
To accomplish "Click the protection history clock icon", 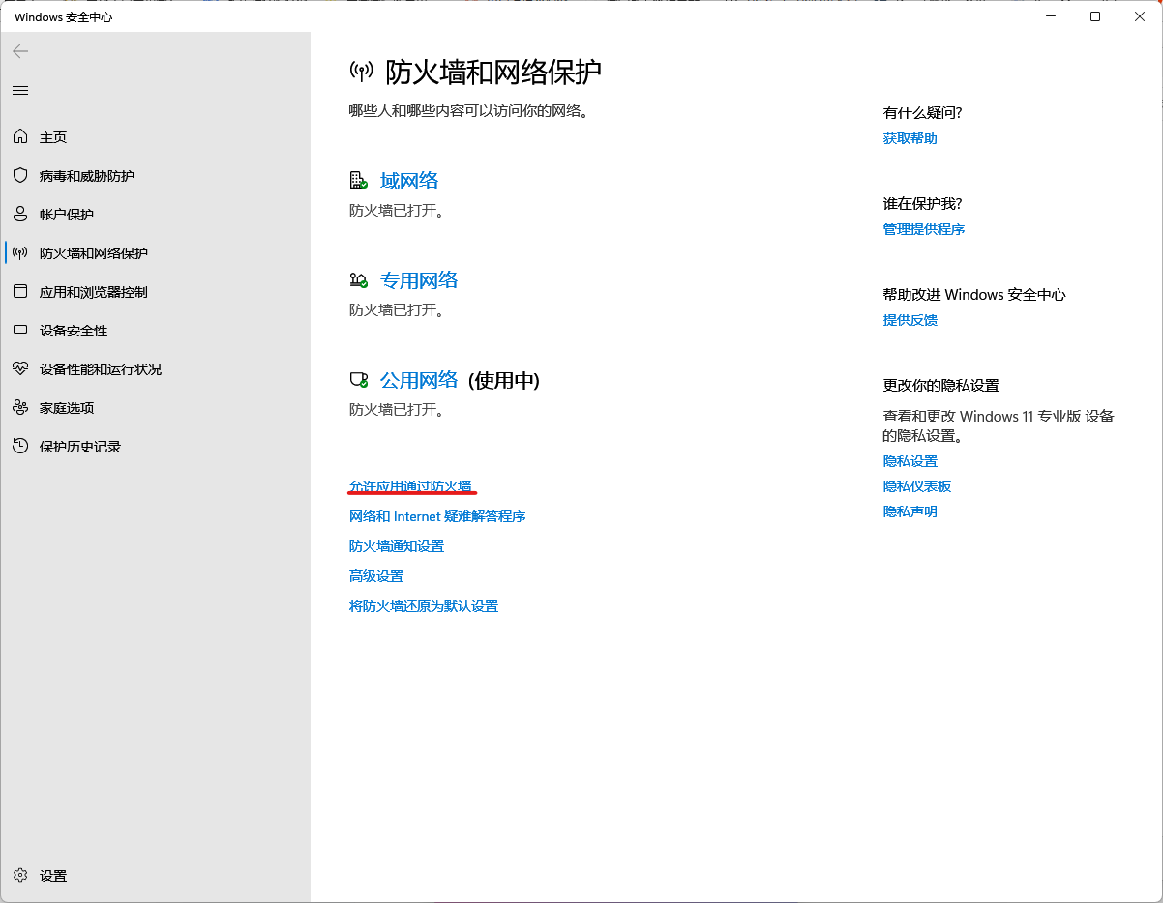I will pyautogui.click(x=20, y=447).
